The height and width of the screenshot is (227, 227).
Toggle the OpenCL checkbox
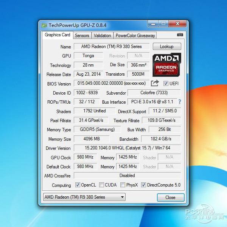(78, 185)
